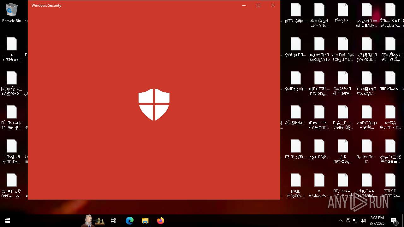Open the Windows Start menu
This screenshot has width=404, height=227.
click(8, 221)
